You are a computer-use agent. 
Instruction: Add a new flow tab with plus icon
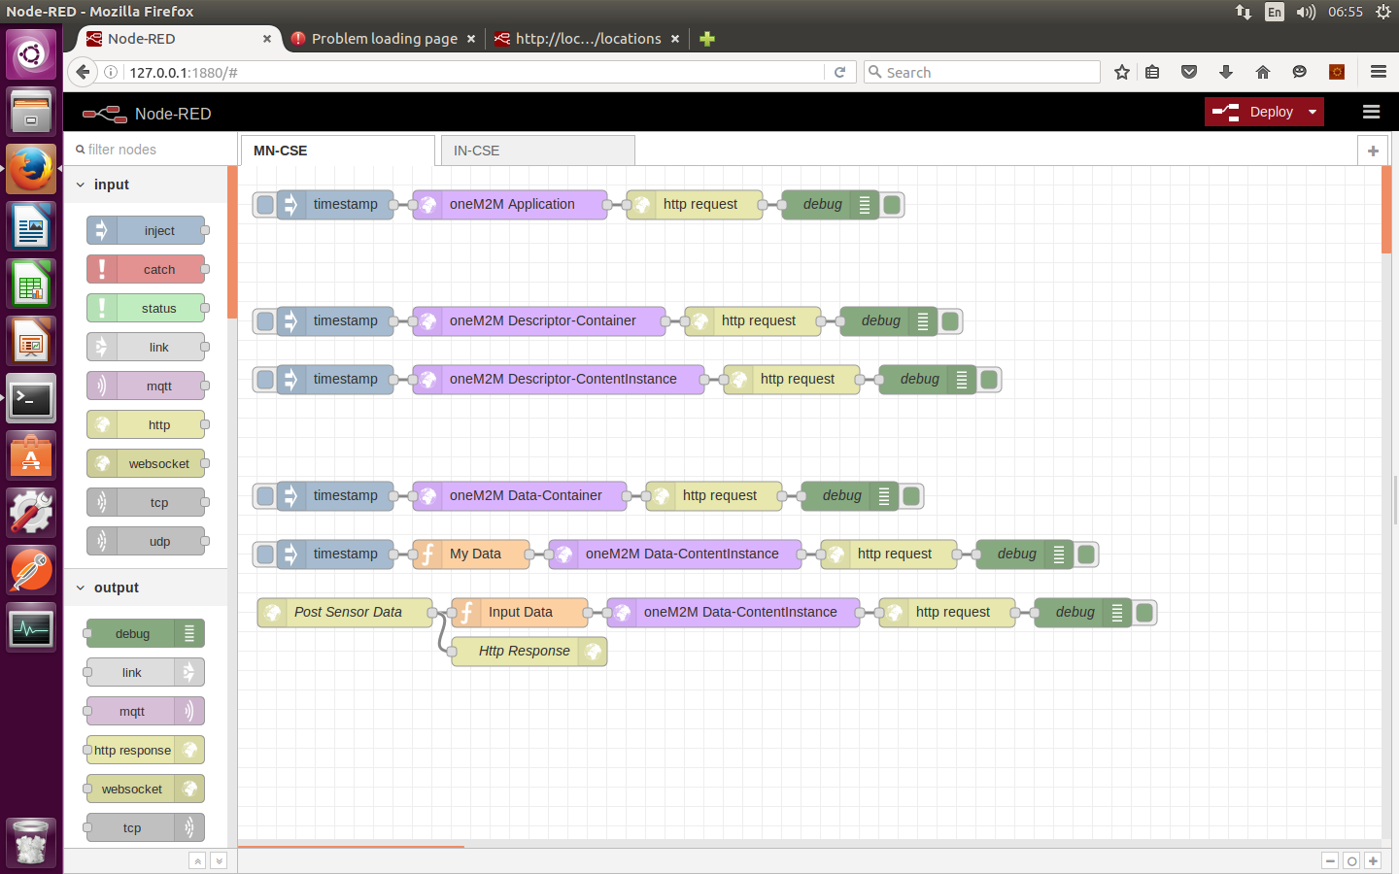(1373, 151)
